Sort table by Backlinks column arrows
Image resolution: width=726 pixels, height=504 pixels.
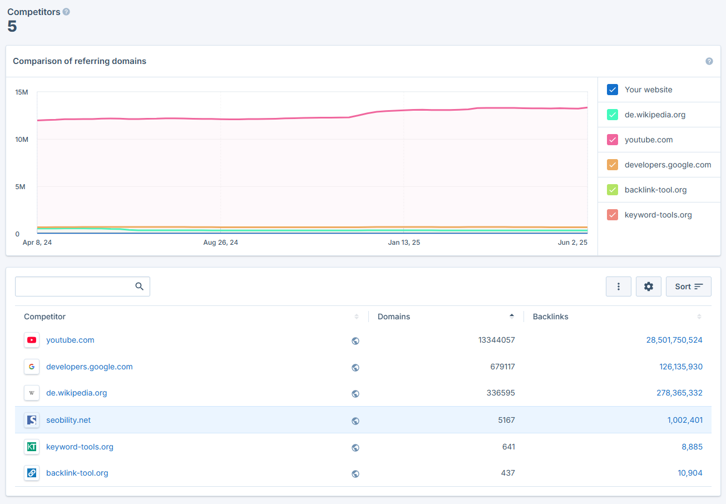pos(699,317)
